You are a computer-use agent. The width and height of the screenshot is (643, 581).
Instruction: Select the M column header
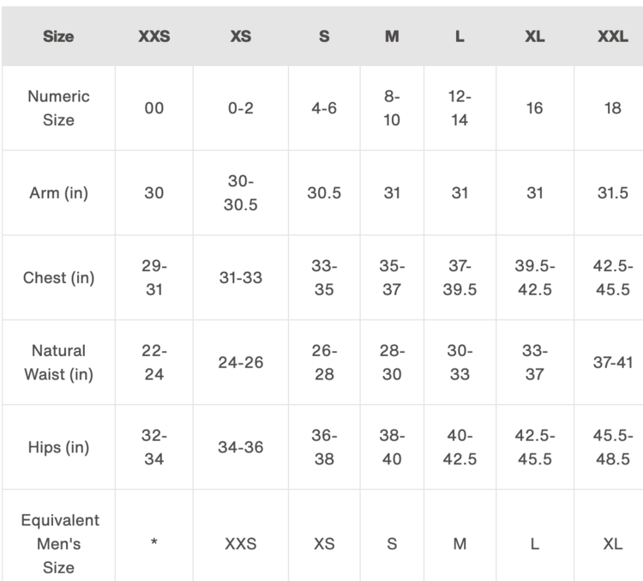(392, 37)
